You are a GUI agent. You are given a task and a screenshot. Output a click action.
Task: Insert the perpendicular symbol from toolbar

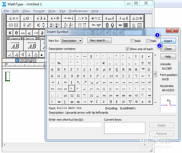click(x=29, y=54)
